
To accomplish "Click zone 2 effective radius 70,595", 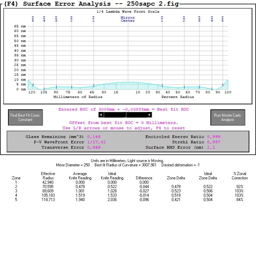I will point(48,187).
